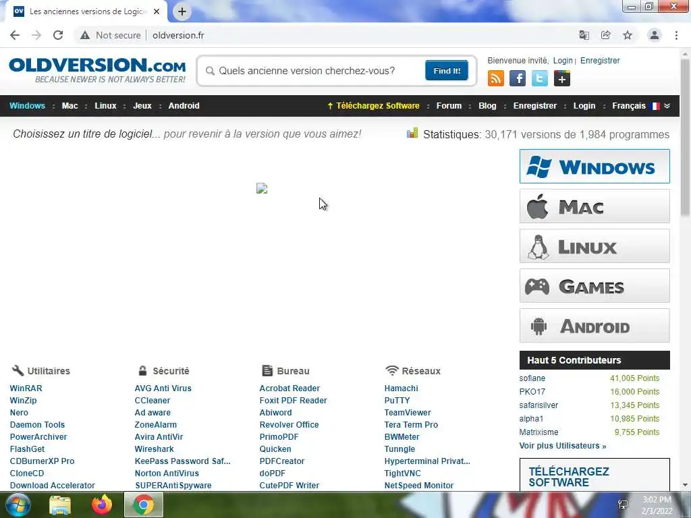Open the Chrome profile avatar
The width and height of the screenshot is (691, 518).
pyautogui.click(x=655, y=35)
